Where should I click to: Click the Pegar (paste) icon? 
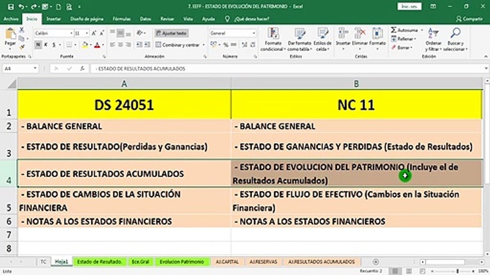pyautogui.click(x=10, y=34)
